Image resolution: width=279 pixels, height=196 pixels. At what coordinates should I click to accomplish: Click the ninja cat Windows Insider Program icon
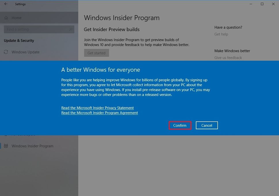pyautogui.click(x=6, y=146)
